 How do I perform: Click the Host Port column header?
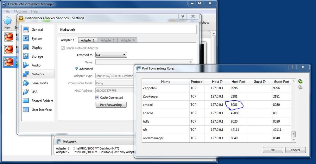[x=238, y=82]
